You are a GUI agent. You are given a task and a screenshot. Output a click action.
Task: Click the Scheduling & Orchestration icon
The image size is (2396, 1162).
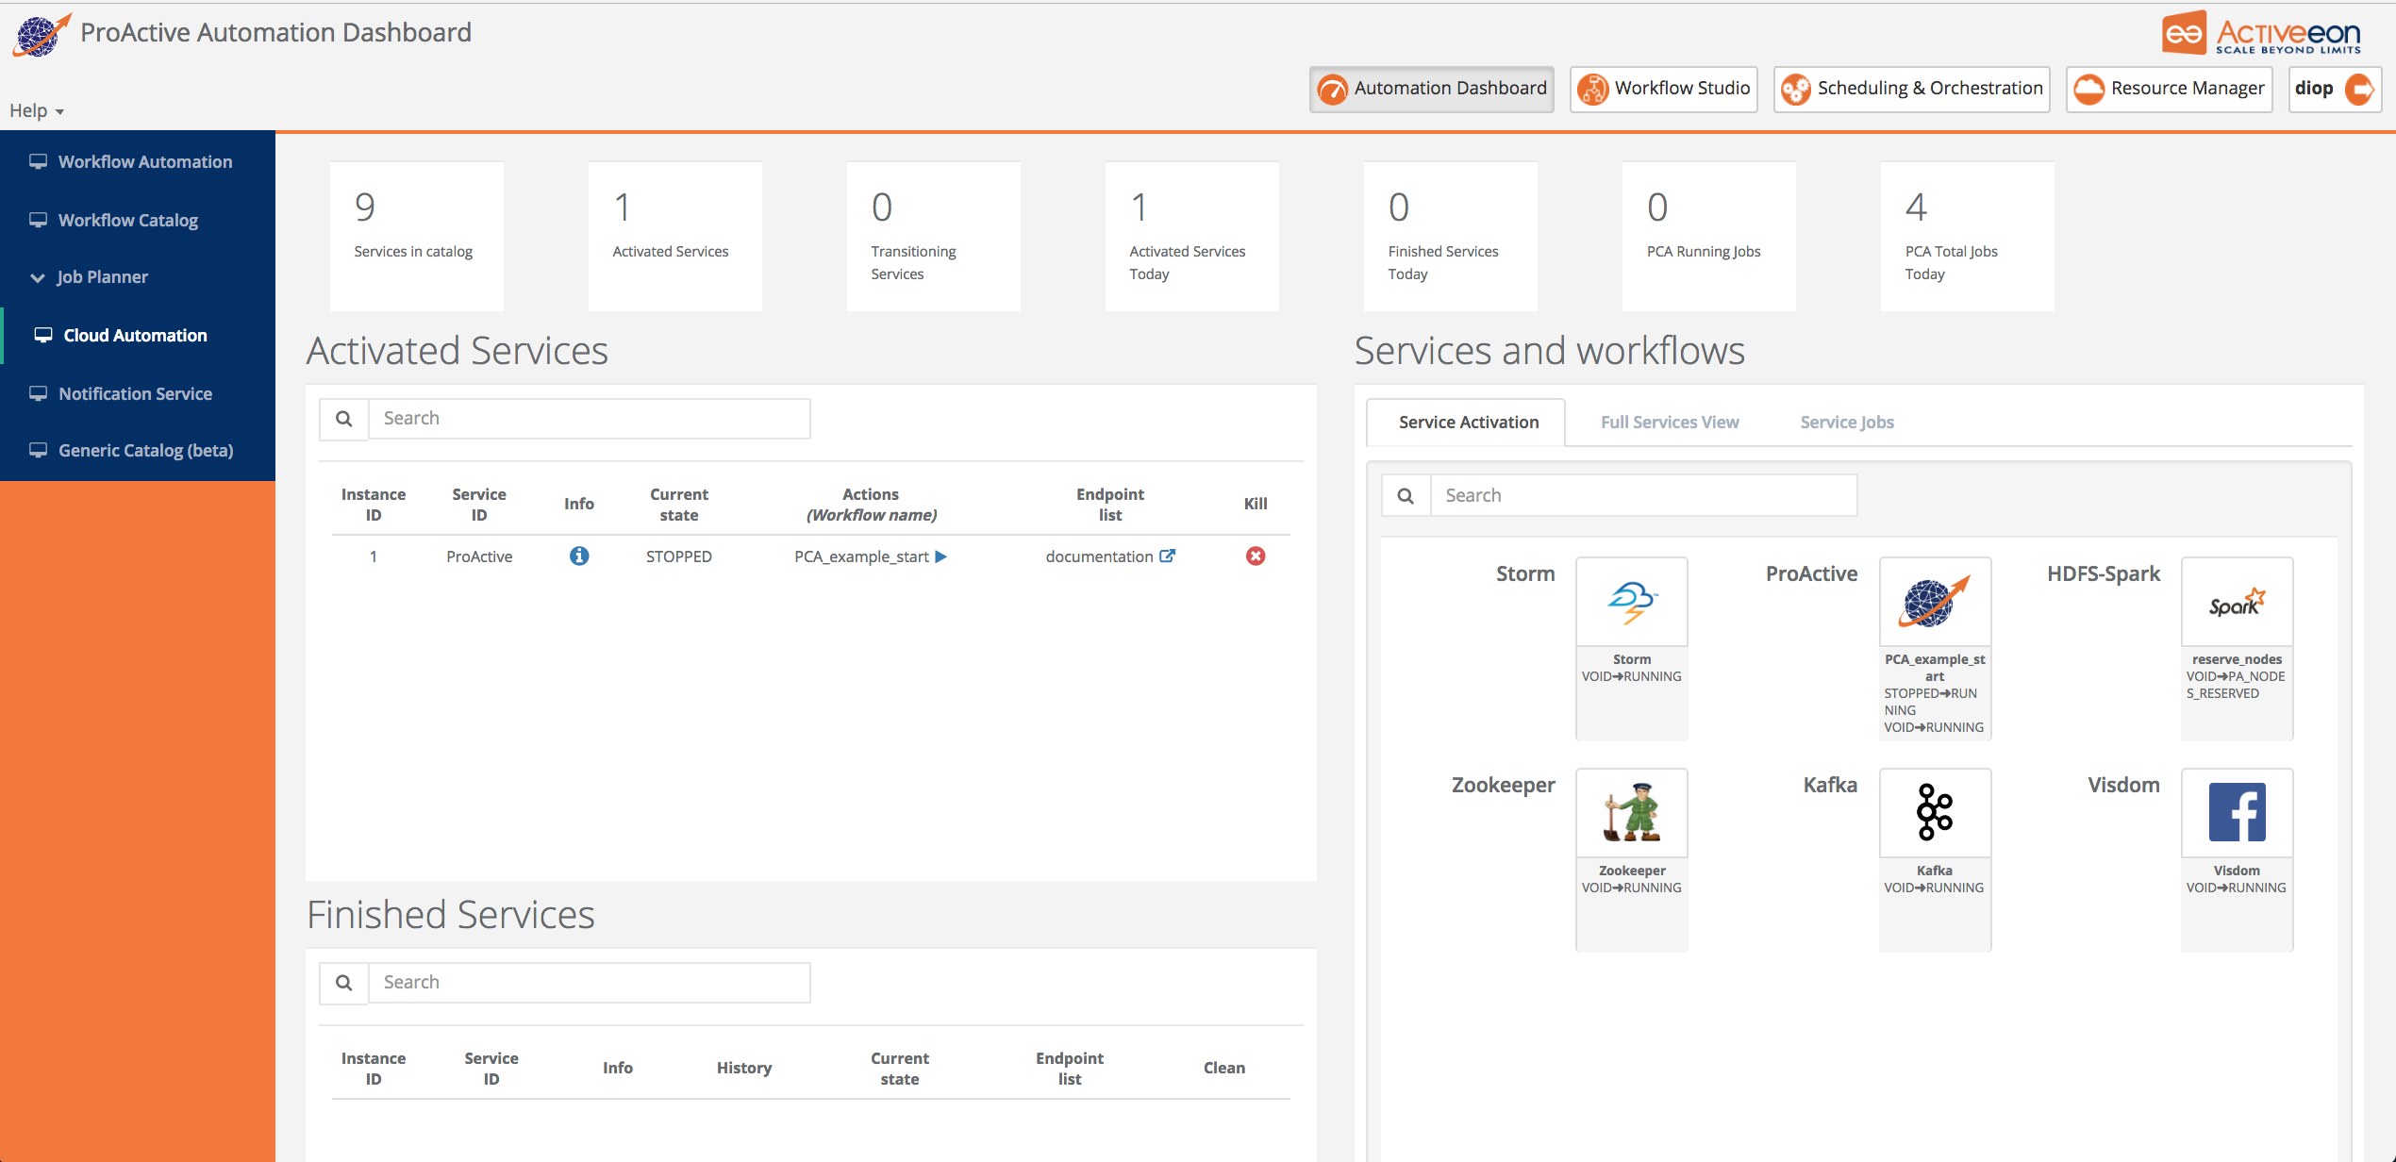(1796, 90)
